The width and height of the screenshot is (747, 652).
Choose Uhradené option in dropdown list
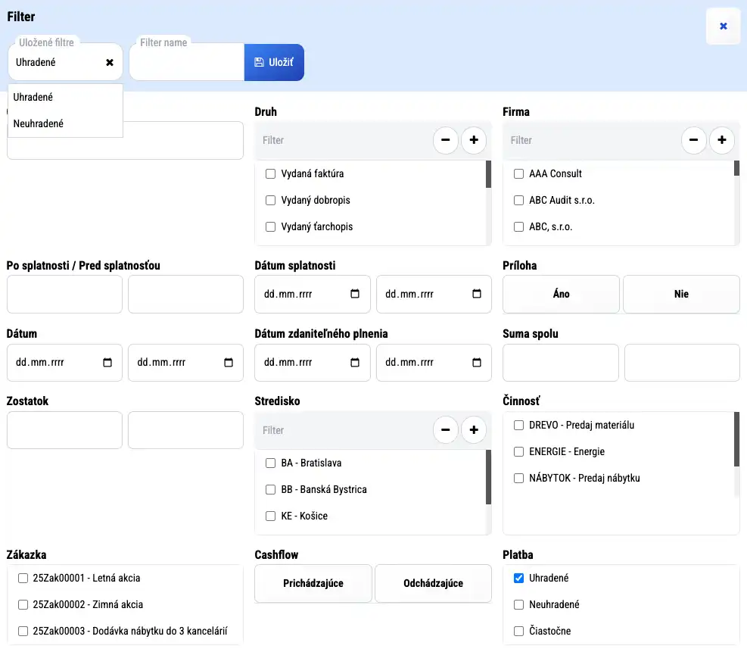coord(33,97)
